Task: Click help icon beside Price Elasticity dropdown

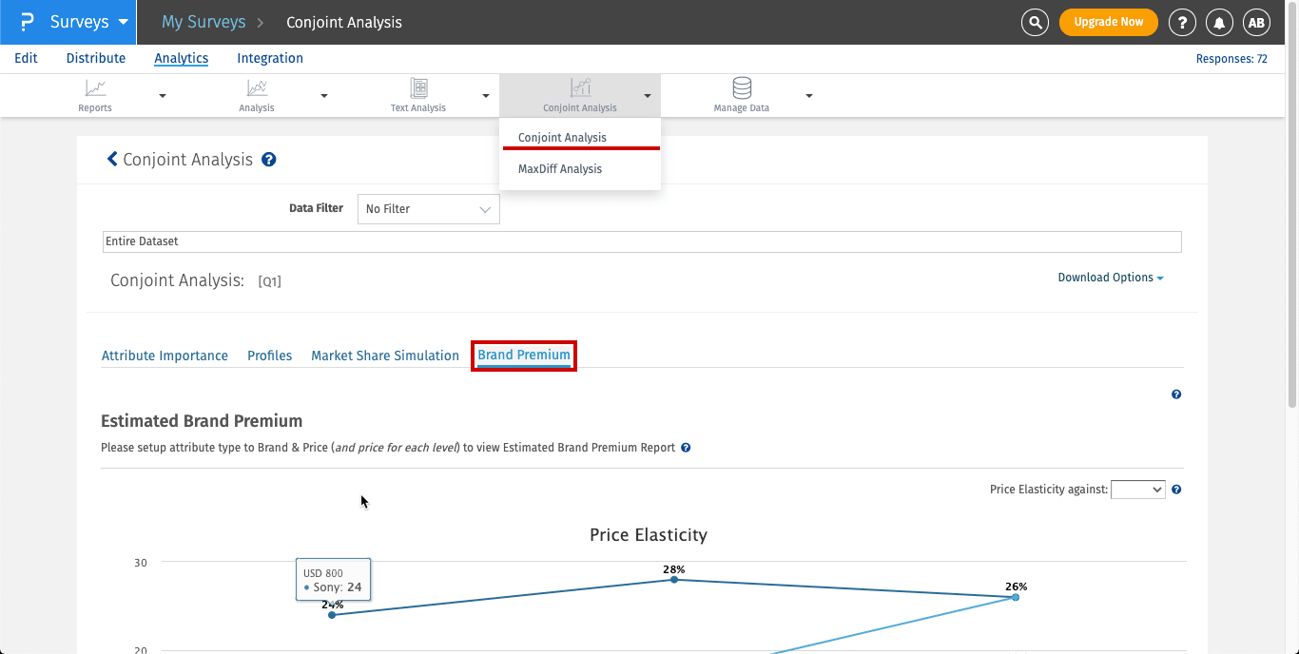Action: 1176,490
